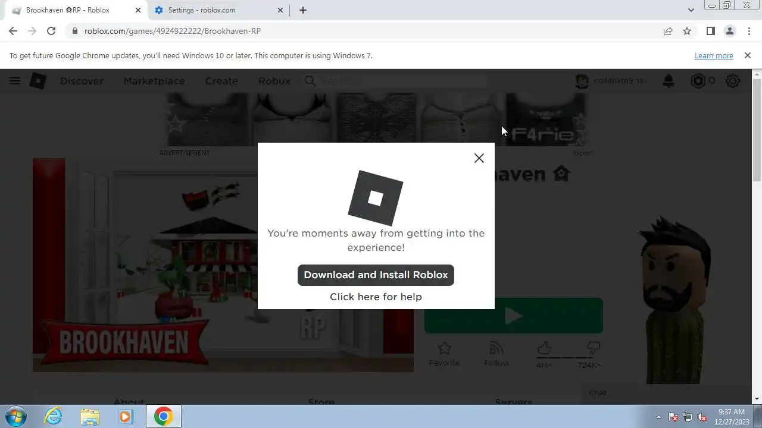The width and height of the screenshot is (762, 428).
Task: Close the Roblox download dialog
Action: tap(479, 158)
